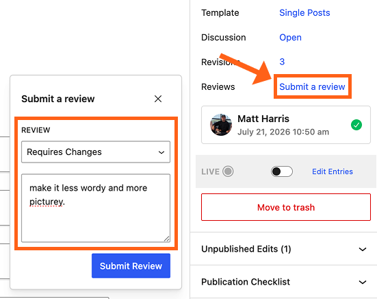The width and height of the screenshot is (377, 299).
Task: Expand the Unpublished Edits panel
Action: pyautogui.click(x=283, y=249)
